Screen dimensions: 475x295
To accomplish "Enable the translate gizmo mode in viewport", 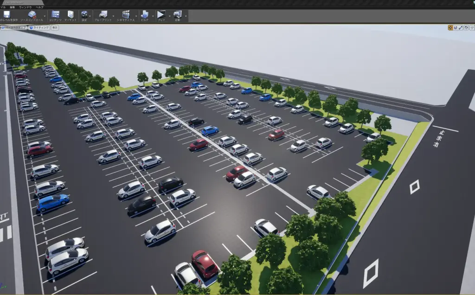I will point(450,28).
